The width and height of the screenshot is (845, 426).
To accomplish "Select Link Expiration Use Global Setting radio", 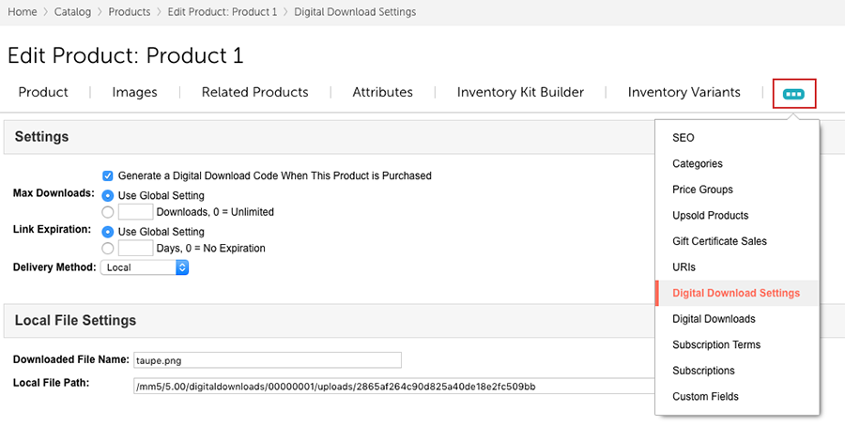I will point(108,232).
